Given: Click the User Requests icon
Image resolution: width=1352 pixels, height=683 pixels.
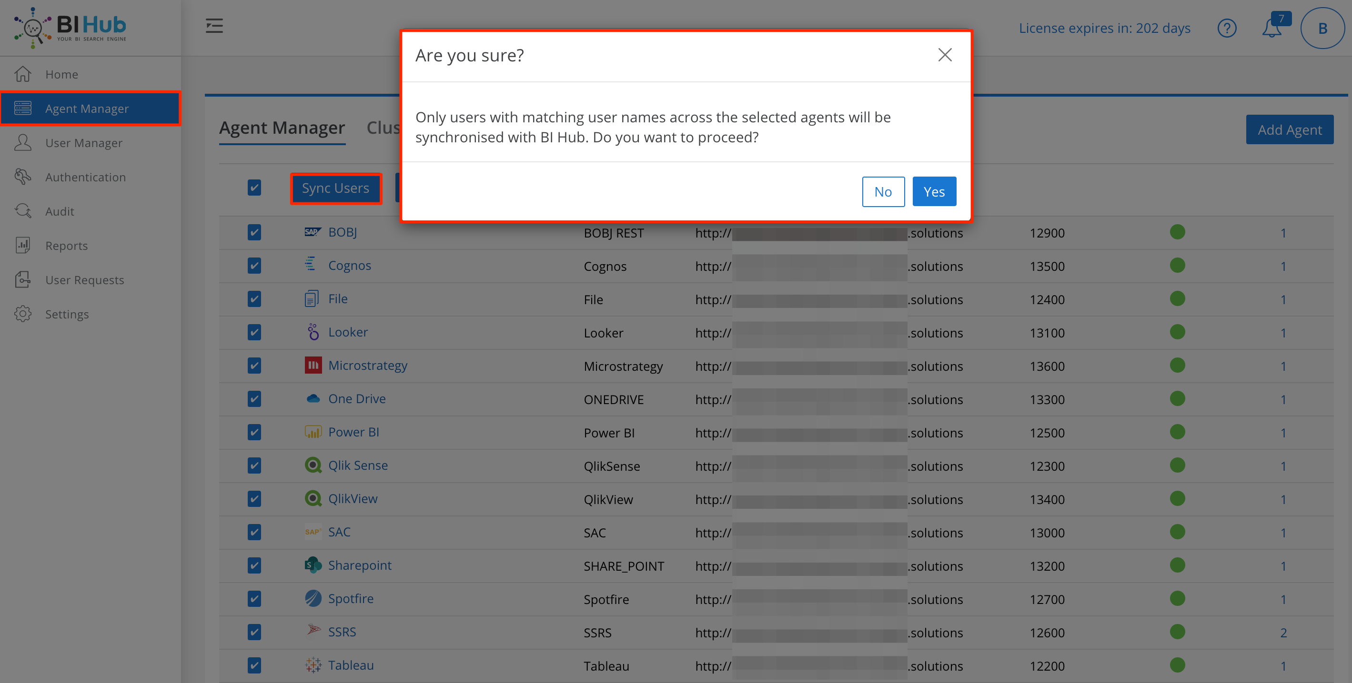Looking at the screenshot, I should [22, 279].
